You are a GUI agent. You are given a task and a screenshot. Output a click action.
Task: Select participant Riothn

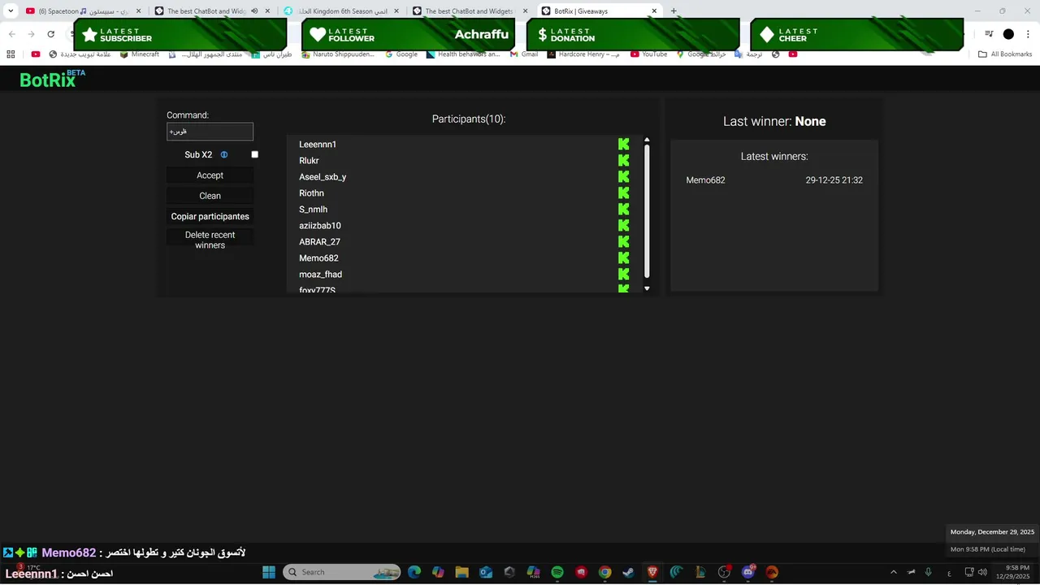click(x=311, y=193)
